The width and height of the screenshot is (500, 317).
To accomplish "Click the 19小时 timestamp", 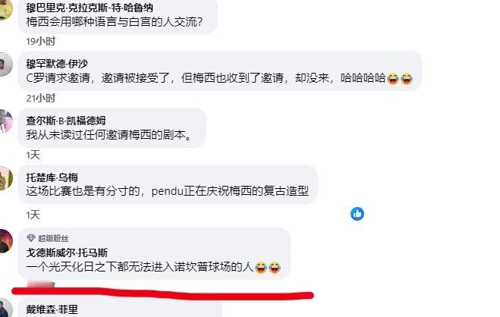I will pos(41,42).
